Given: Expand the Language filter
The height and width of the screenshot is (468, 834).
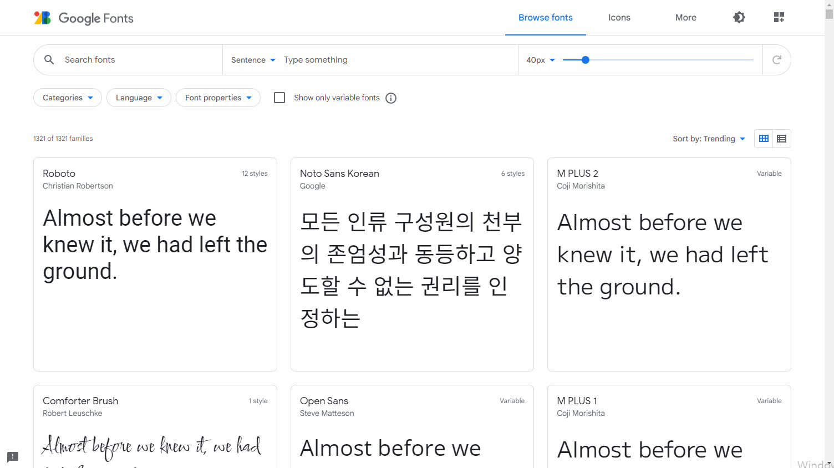Looking at the screenshot, I should click(x=139, y=98).
